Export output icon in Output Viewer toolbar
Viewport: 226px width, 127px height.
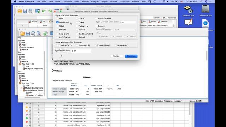[x=46, y=34]
